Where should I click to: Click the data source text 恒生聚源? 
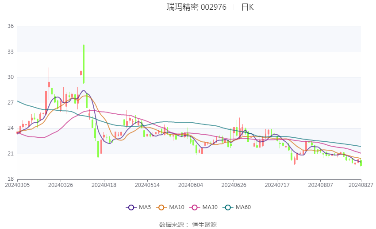pyautogui.click(x=204, y=225)
